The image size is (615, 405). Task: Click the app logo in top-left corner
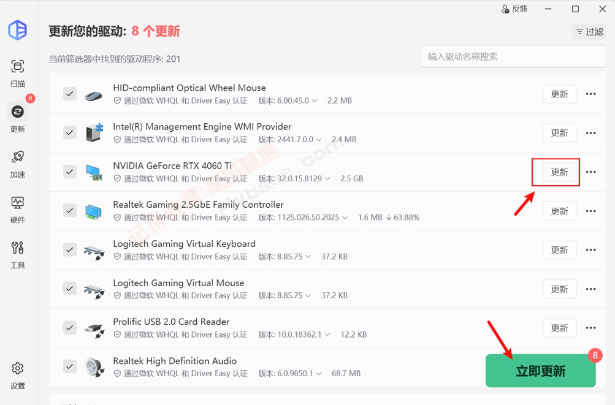point(17,31)
